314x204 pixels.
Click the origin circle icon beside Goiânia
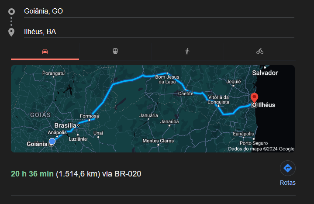tap(11, 12)
